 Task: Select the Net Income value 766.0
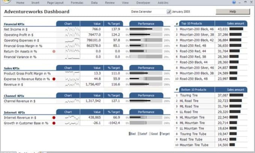[96, 29]
